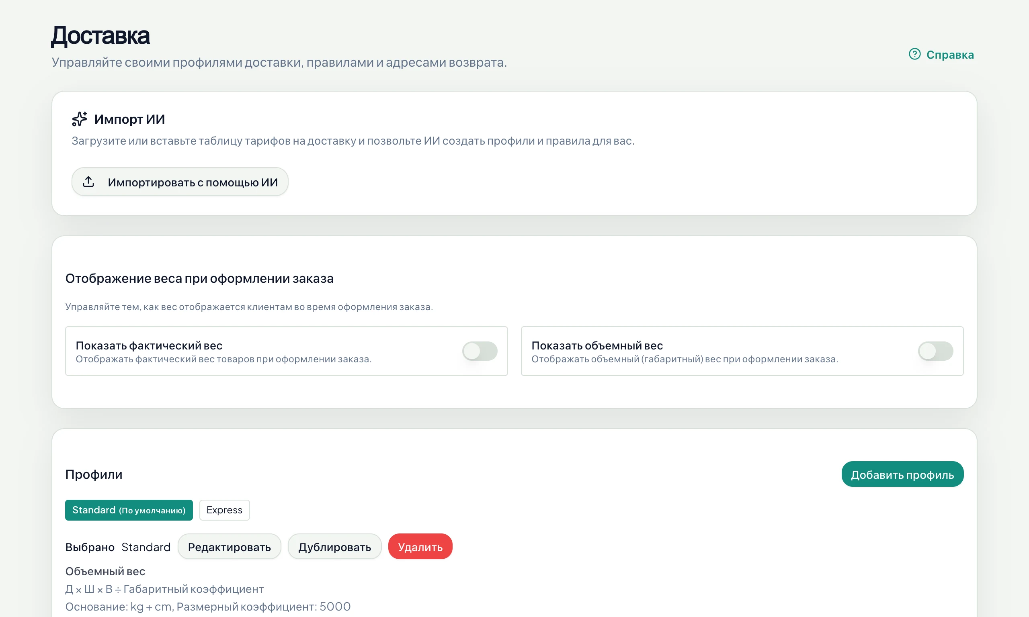Enable the Показать объемный вес toggle
This screenshot has height=617, width=1029.
pos(935,351)
